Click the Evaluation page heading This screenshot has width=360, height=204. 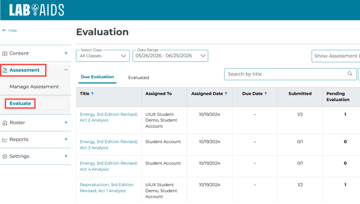pyautogui.click(x=103, y=32)
